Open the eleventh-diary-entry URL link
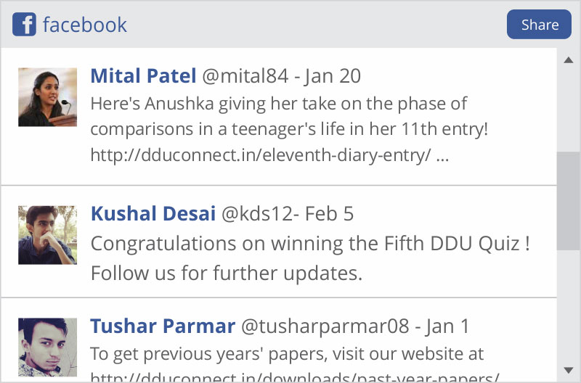Screen dimensions: 581x383 pos(261,155)
